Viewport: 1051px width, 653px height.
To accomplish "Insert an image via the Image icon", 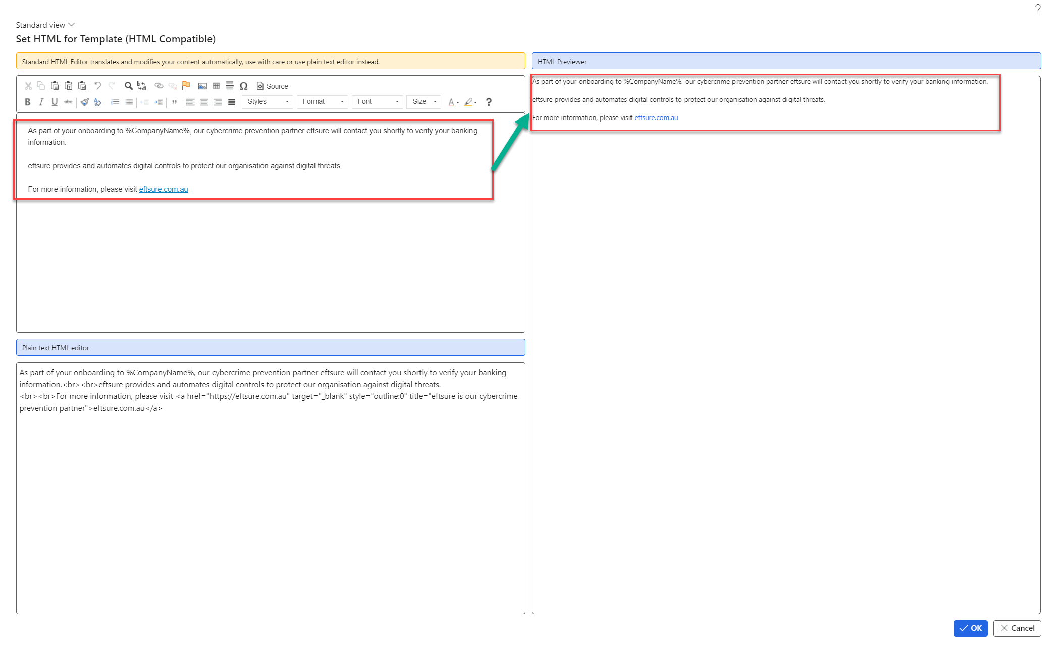I will point(203,86).
